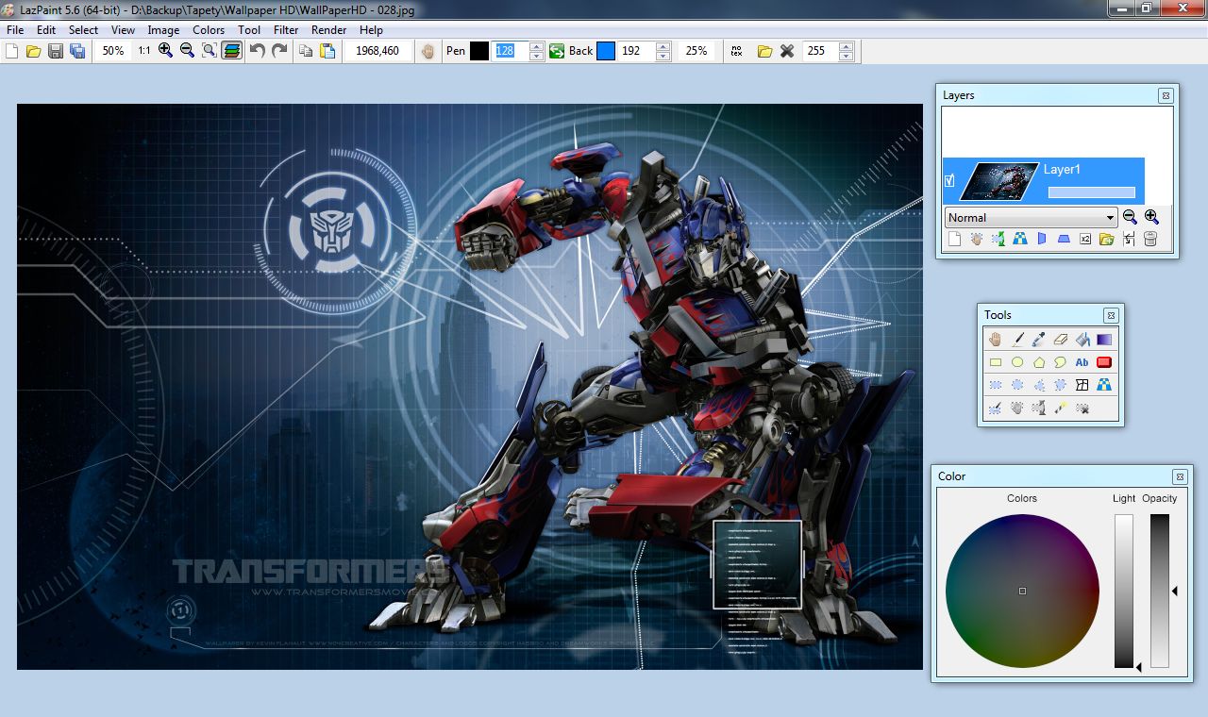The height and width of the screenshot is (717, 1208).
Task: Load a texture with the folder icon
Action: 765,51
